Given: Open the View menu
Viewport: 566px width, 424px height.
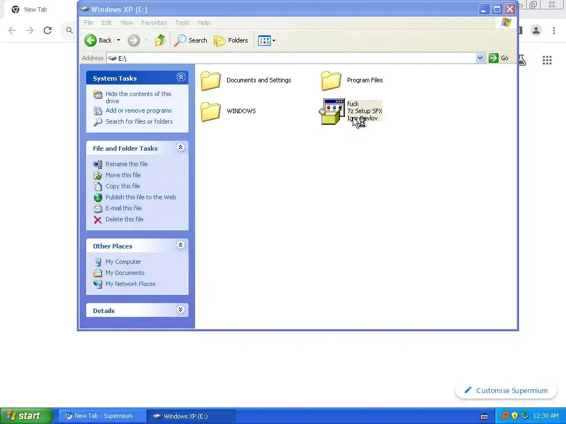Looking at the screenshot, I should pos(127,23).
